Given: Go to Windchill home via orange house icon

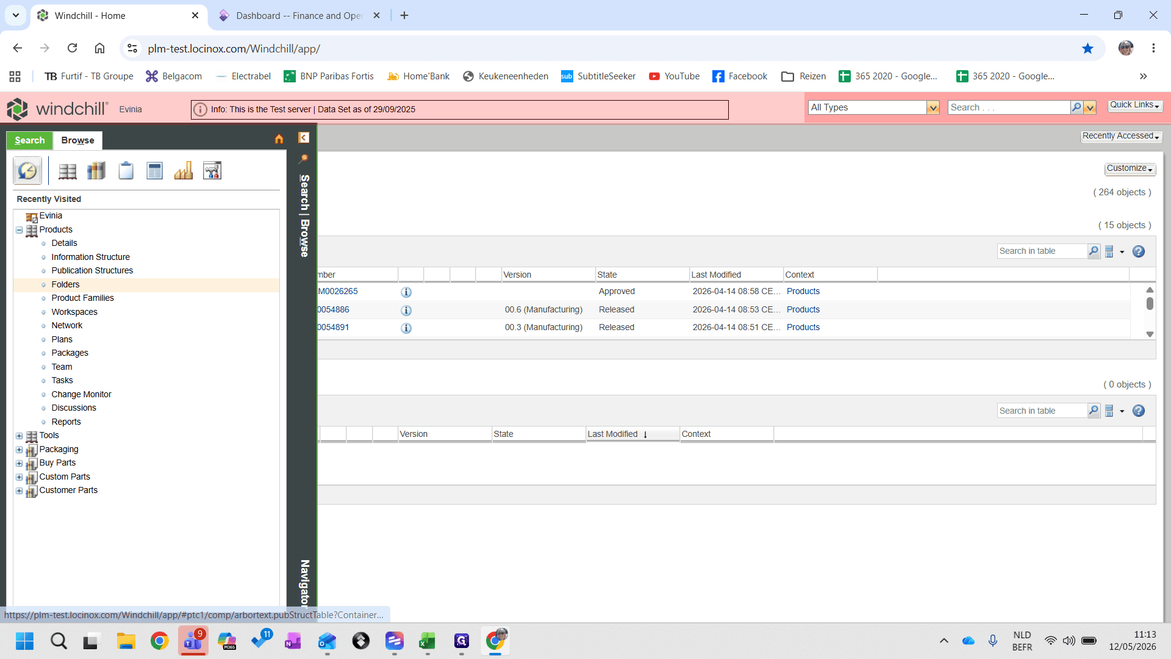Looking at the screenshot, I should (x=279, y=139).
